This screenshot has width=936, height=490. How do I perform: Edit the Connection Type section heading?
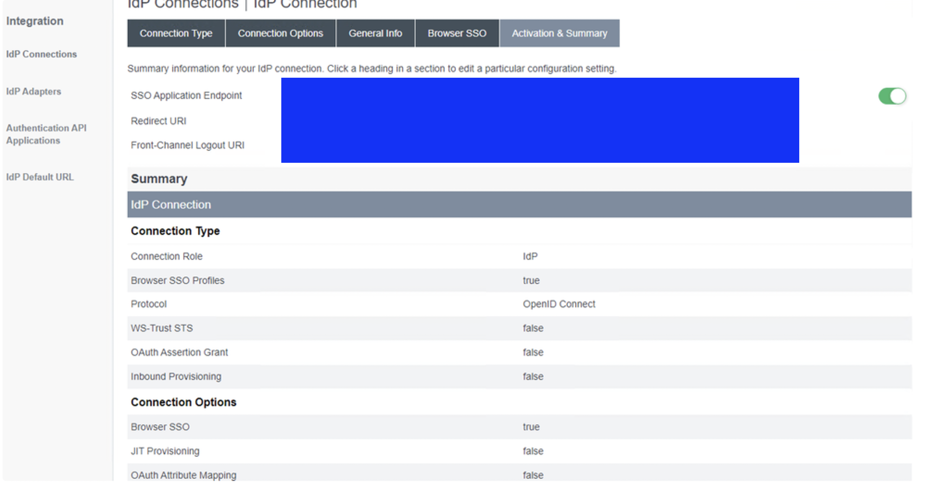[175, 231]
